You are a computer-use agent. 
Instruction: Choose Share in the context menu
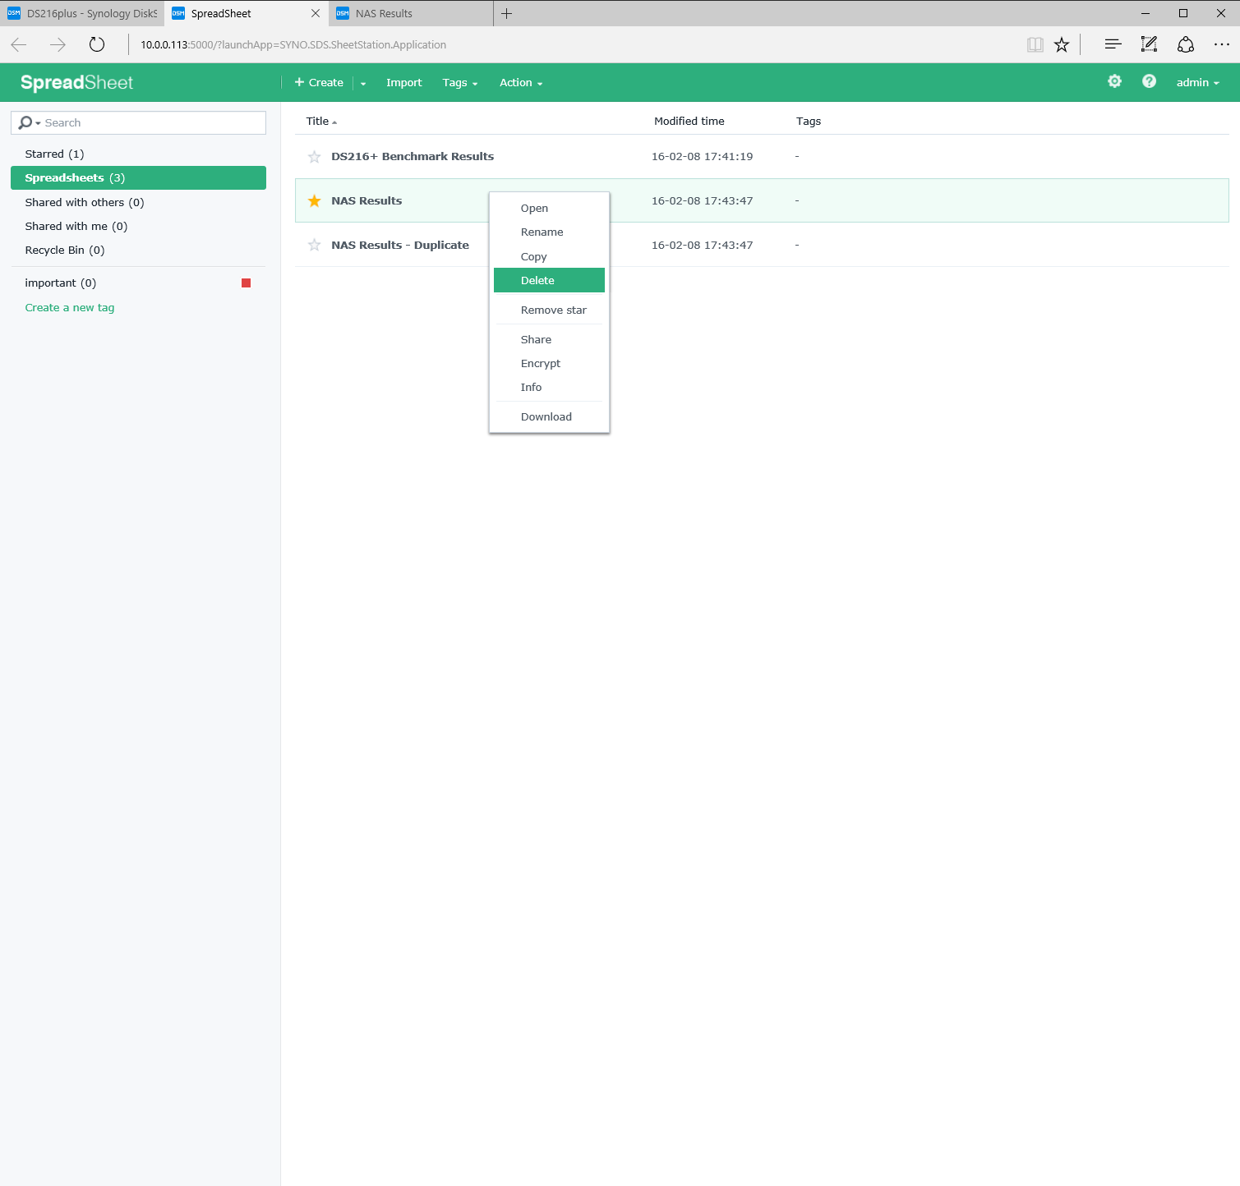(549, 340)
